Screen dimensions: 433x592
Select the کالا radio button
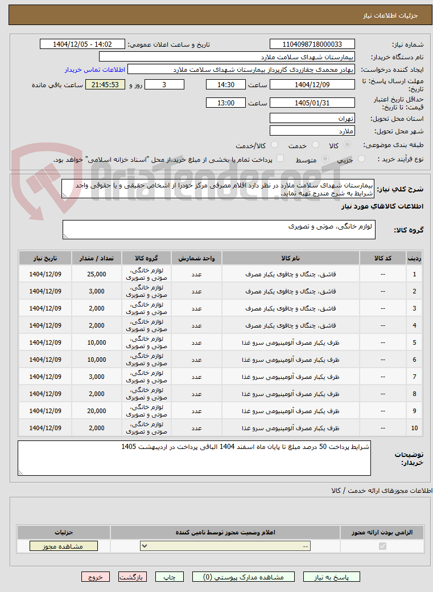(x=348, y=145)
